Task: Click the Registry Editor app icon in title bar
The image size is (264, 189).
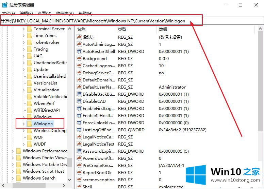Action: tap(5, 5)
